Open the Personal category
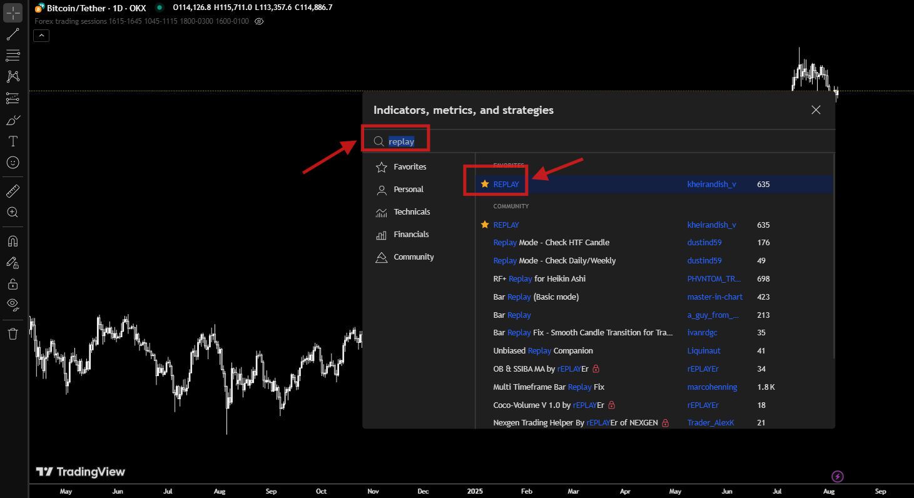Screen dimensions: 914x498 coord(400,190)
